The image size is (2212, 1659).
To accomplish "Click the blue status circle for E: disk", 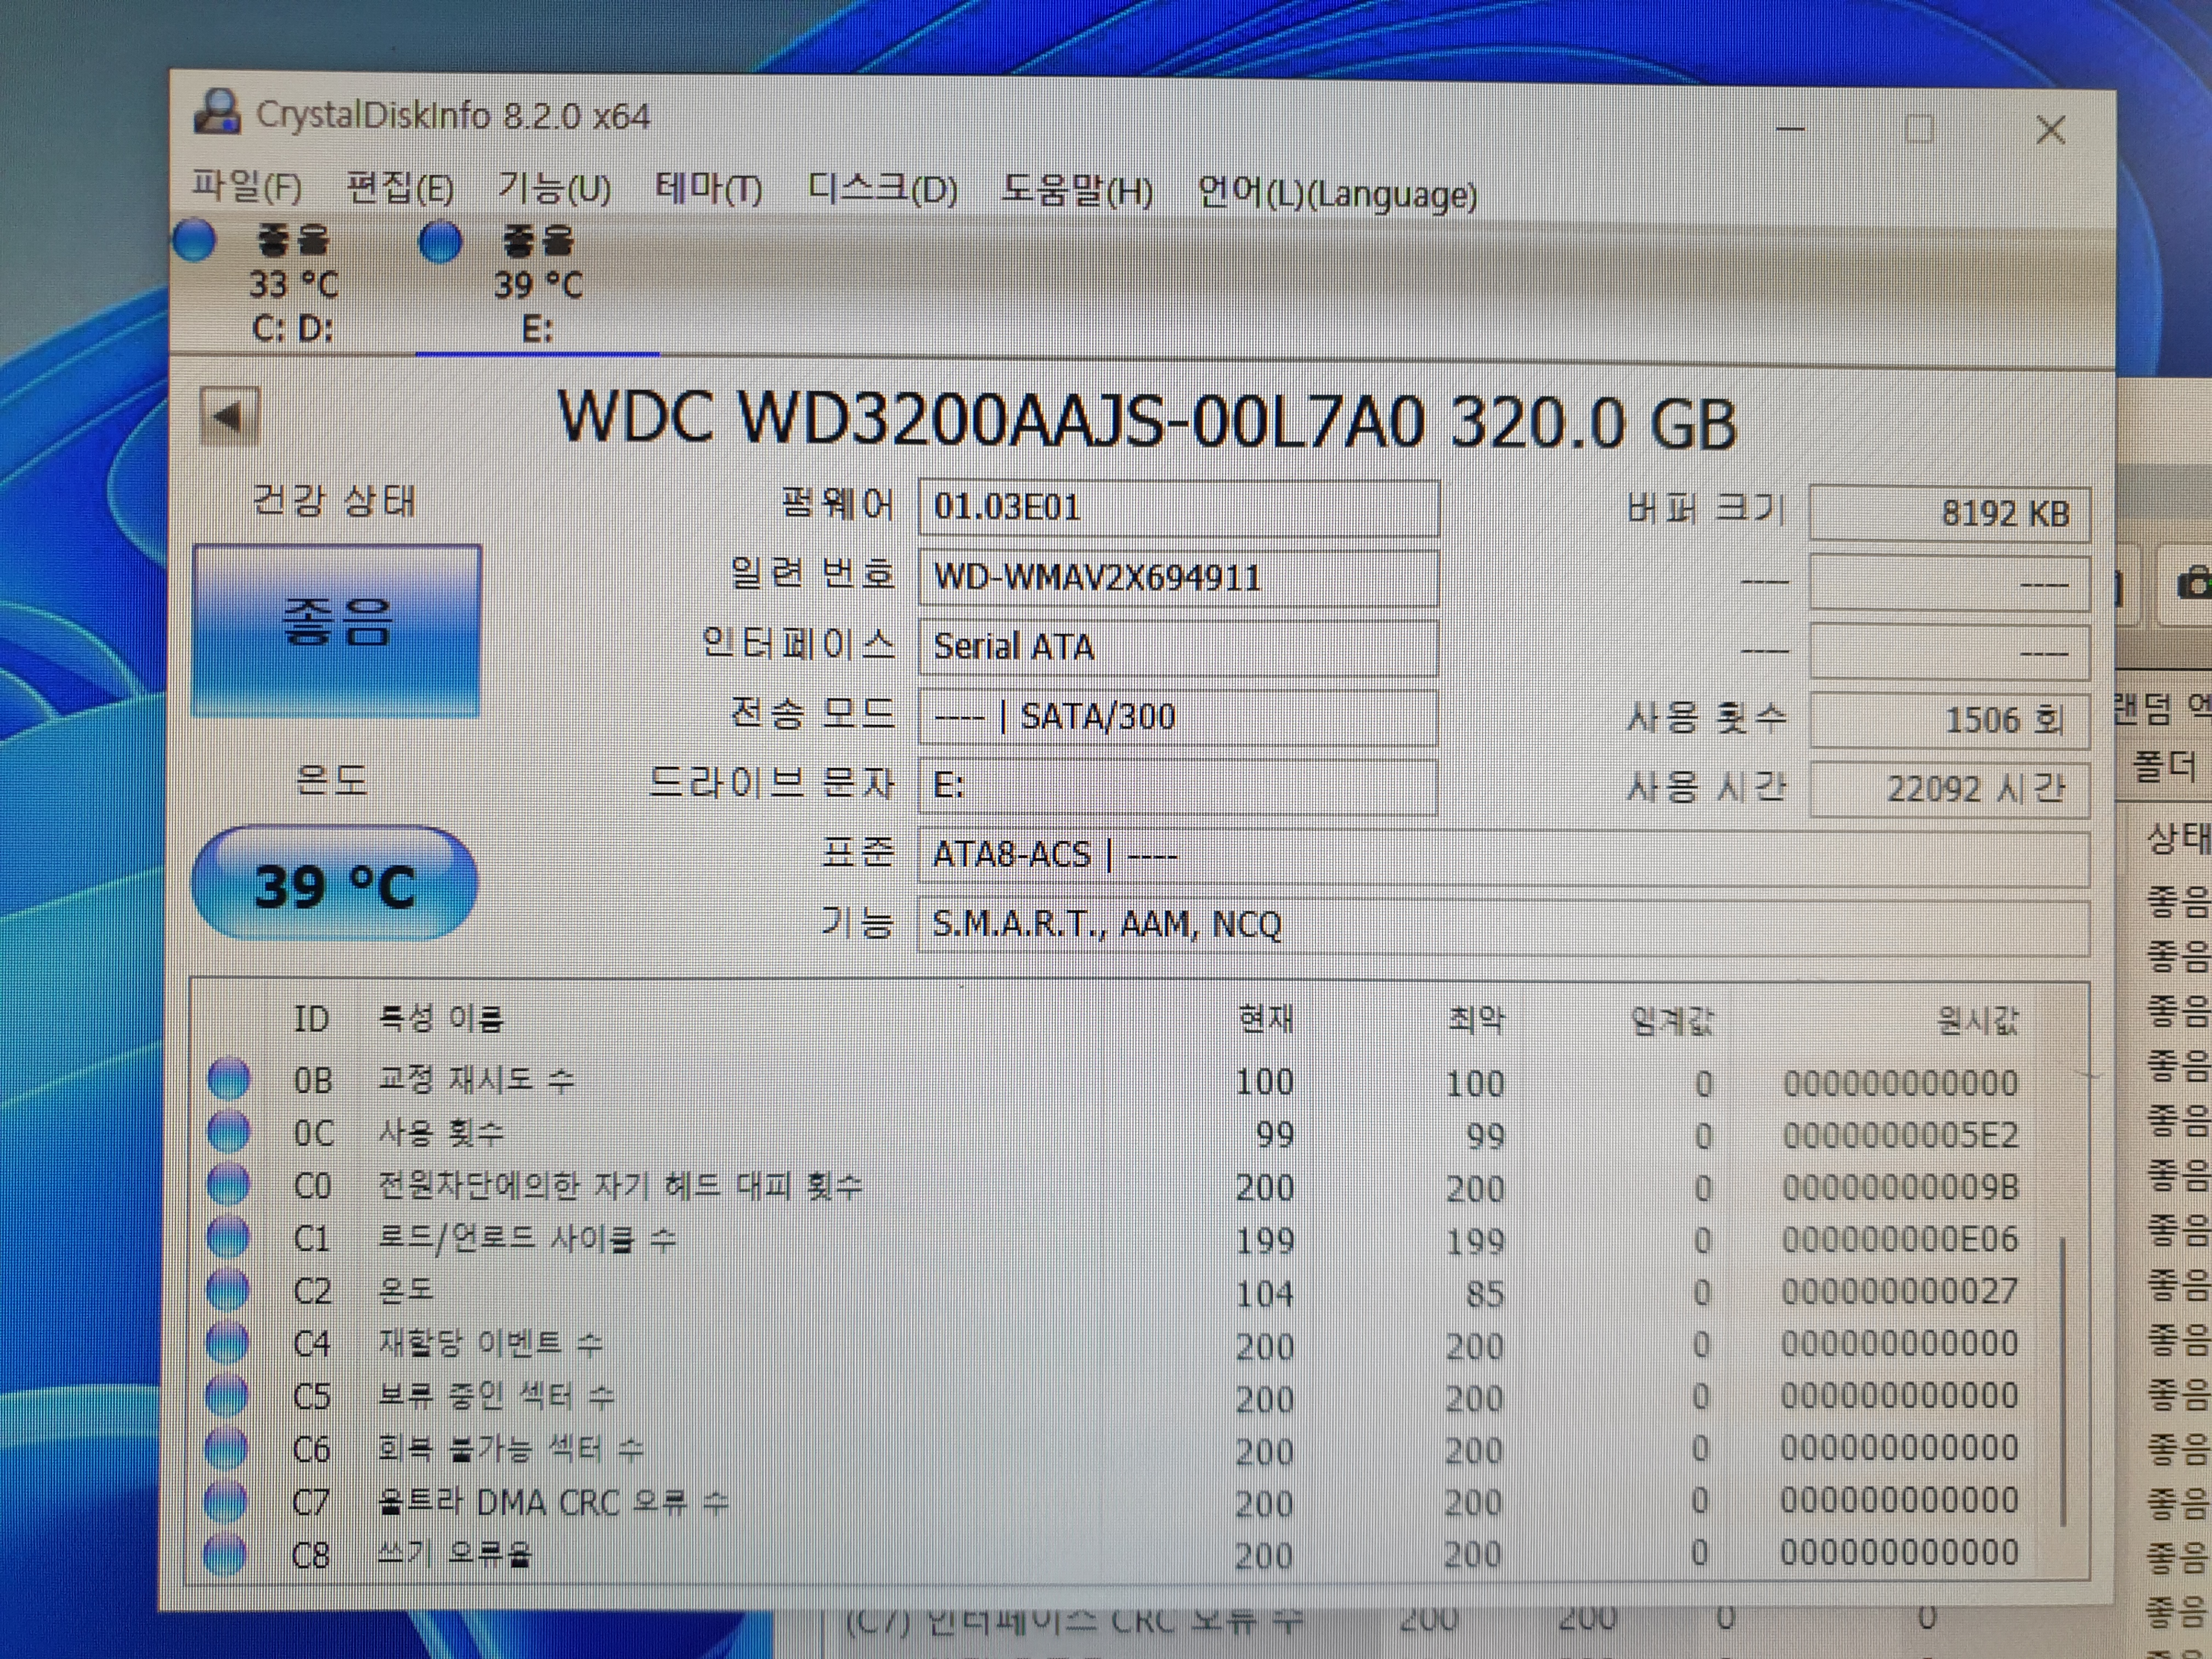I will point(440,242).
